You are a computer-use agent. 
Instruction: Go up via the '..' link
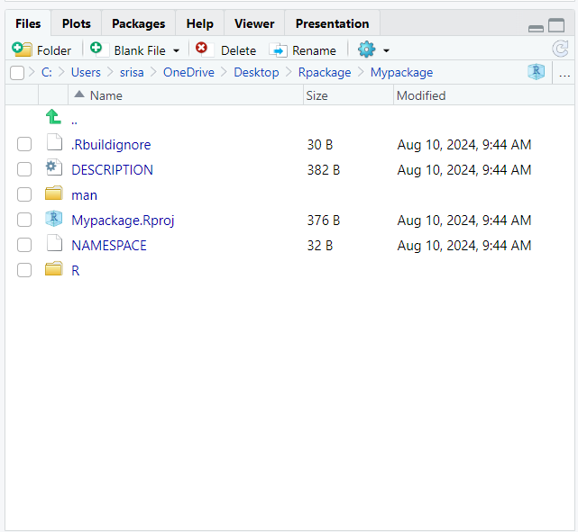[74, 121]
